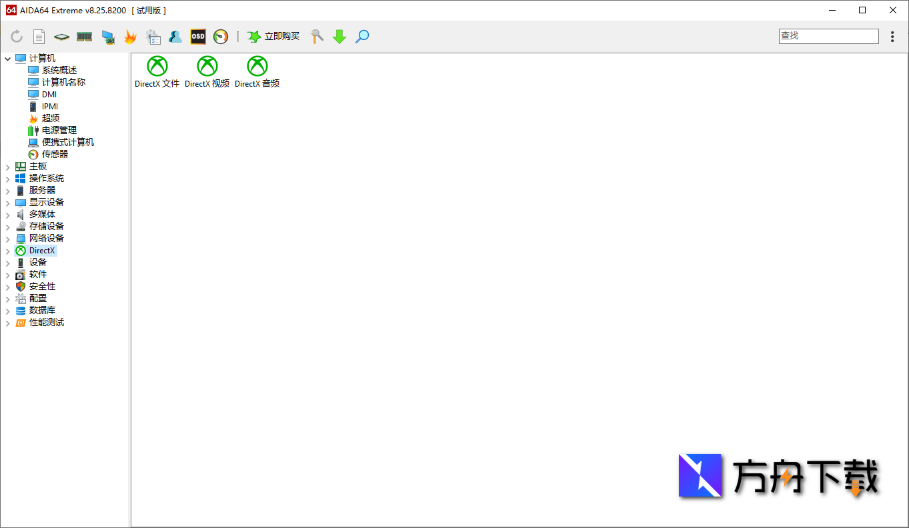909x528 pixels.
Task: Open the product key icon in the toolbar
Action: 316,37
